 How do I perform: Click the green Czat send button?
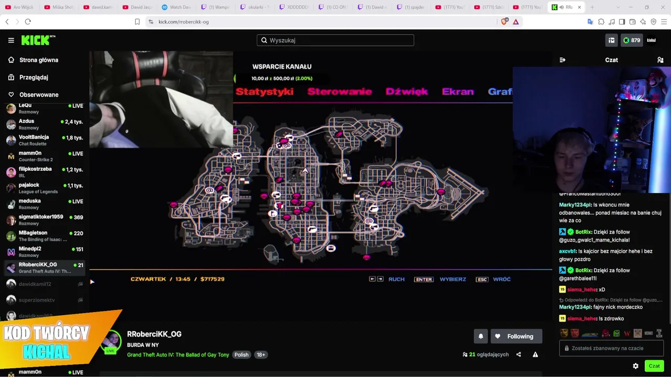tap(654, 366)
